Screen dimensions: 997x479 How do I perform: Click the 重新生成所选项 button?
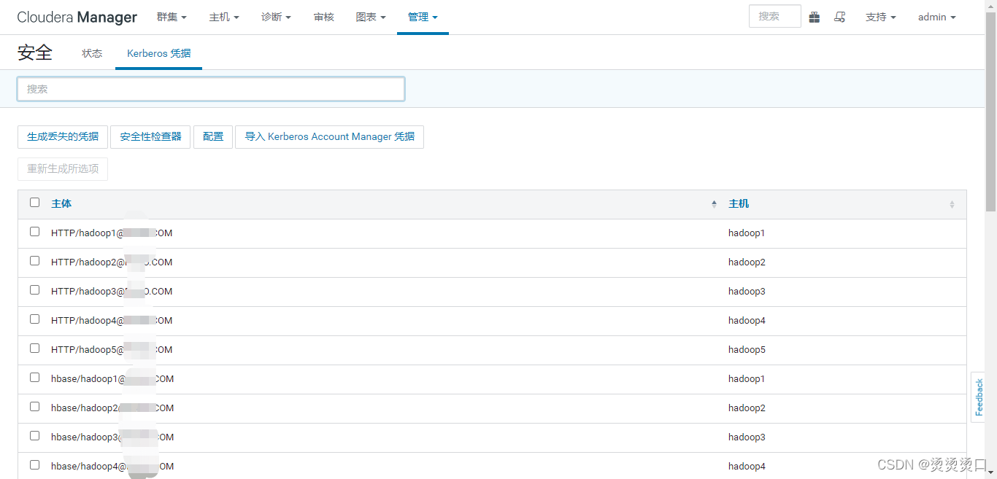pos(63,169)
